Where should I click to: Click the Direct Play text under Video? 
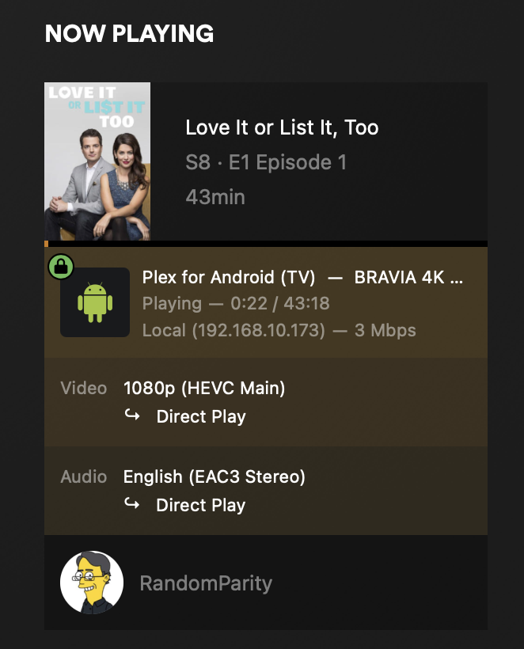(201, 417)
